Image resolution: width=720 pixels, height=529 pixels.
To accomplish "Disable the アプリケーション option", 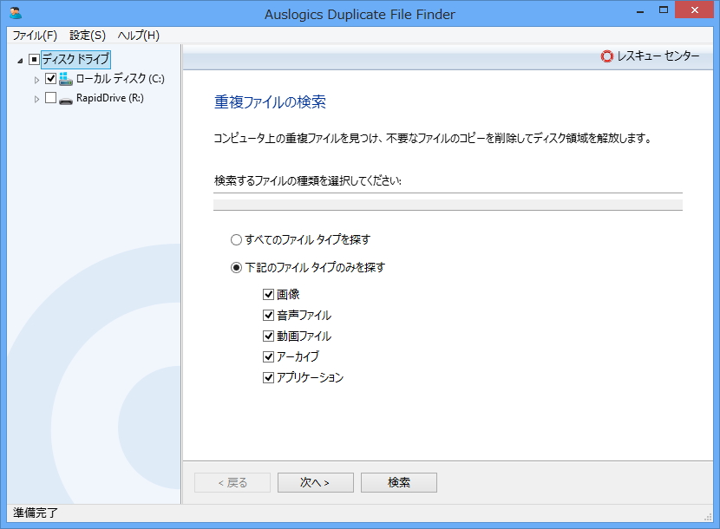I will click(x=267, y=377).
